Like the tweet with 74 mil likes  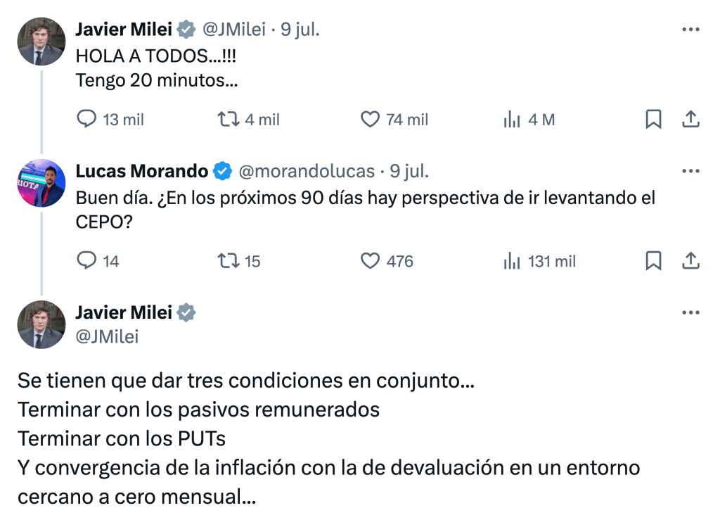click(370, 120)
